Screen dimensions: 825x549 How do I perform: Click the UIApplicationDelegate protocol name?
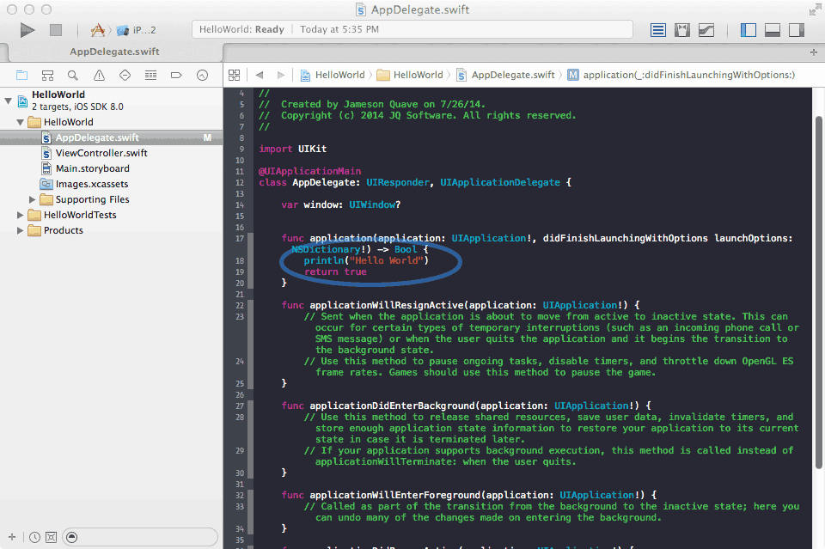tap(500, 182)
